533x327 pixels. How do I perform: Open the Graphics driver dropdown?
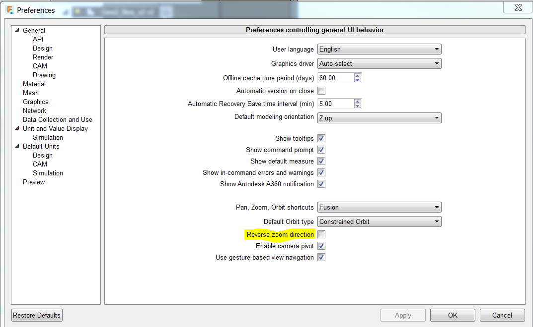(436, 63)
